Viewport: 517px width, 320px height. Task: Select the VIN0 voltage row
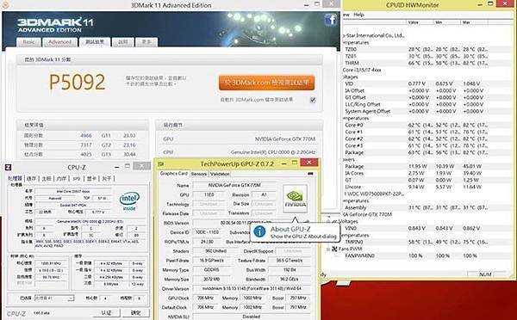point(416,228)
